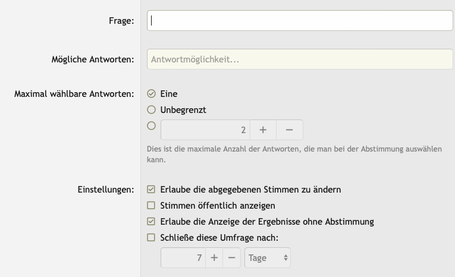Image resolution: width=455 pixels, height=277 pixels.
Task: Click the plus icon for maximum answers
Action: point(263,130)
